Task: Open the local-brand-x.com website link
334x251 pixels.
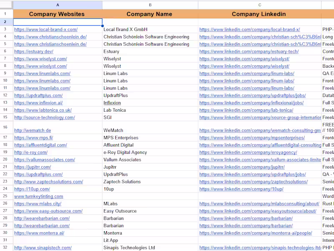Action: click(46, 29)
